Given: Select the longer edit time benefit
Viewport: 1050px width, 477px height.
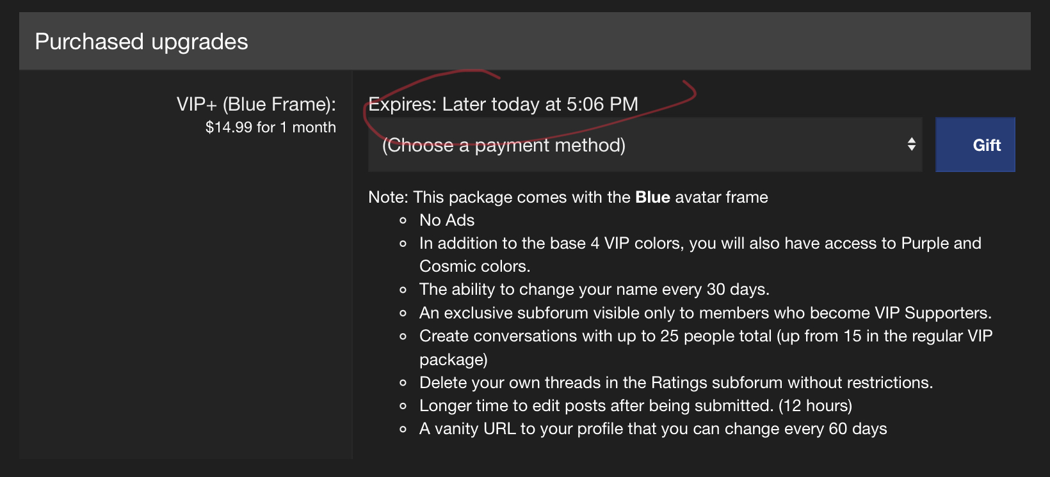Looking at the screenshot, I should click(x=635, y=405).
